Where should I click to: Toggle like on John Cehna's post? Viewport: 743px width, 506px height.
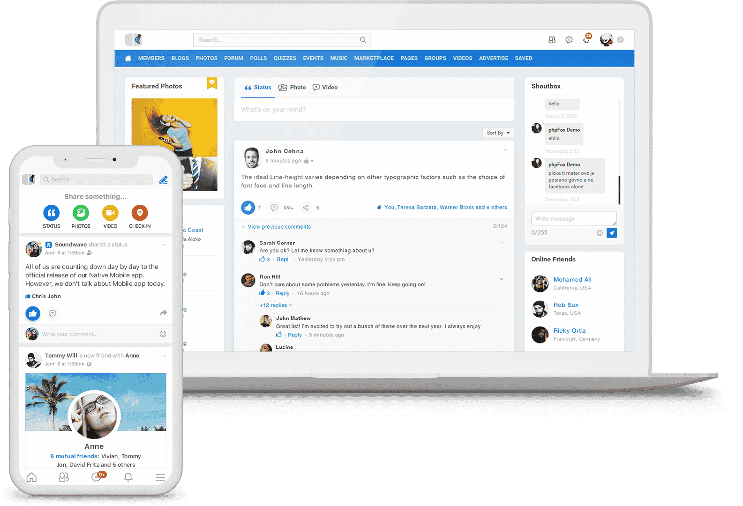(248, 207)
